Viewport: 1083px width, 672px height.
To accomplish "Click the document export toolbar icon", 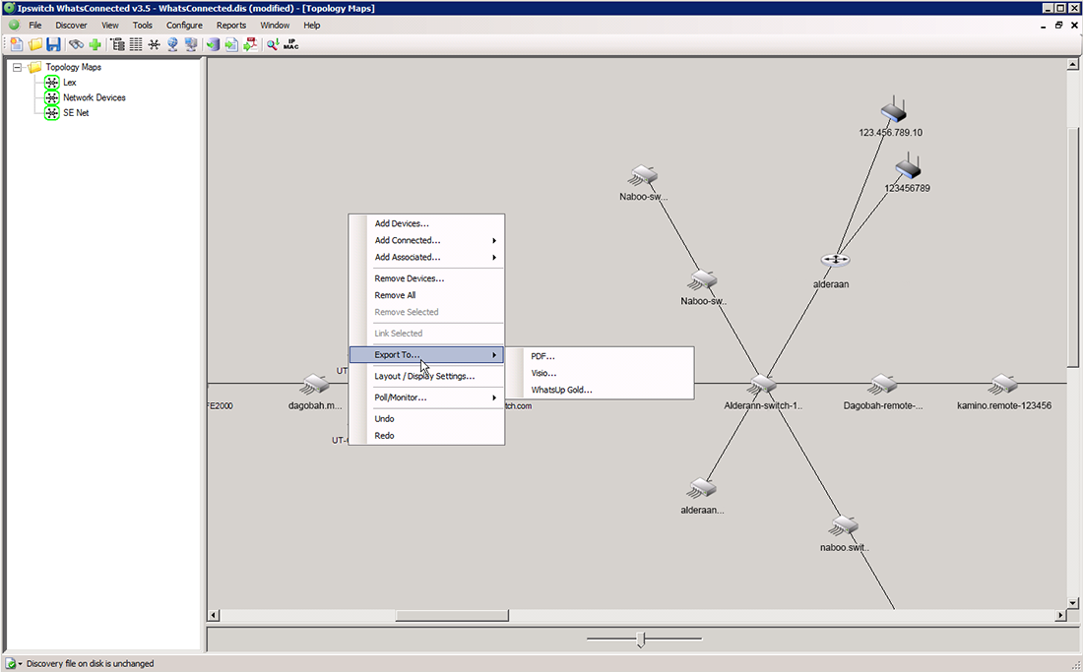I will (x=231, y=45).
